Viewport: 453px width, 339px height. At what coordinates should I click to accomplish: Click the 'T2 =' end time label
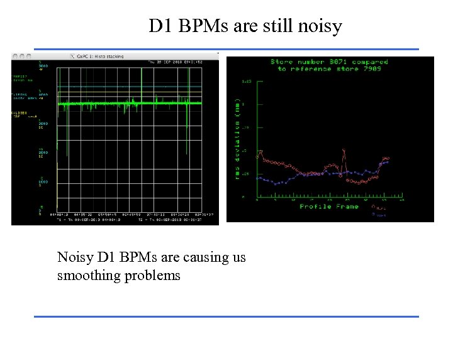coord(170,220)
